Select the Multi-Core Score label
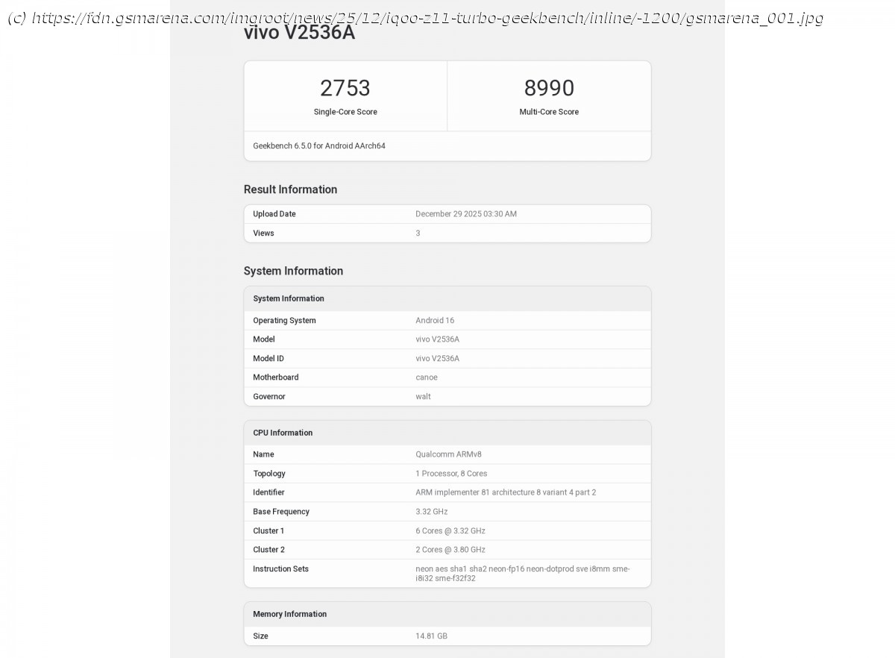 [549, 112]
